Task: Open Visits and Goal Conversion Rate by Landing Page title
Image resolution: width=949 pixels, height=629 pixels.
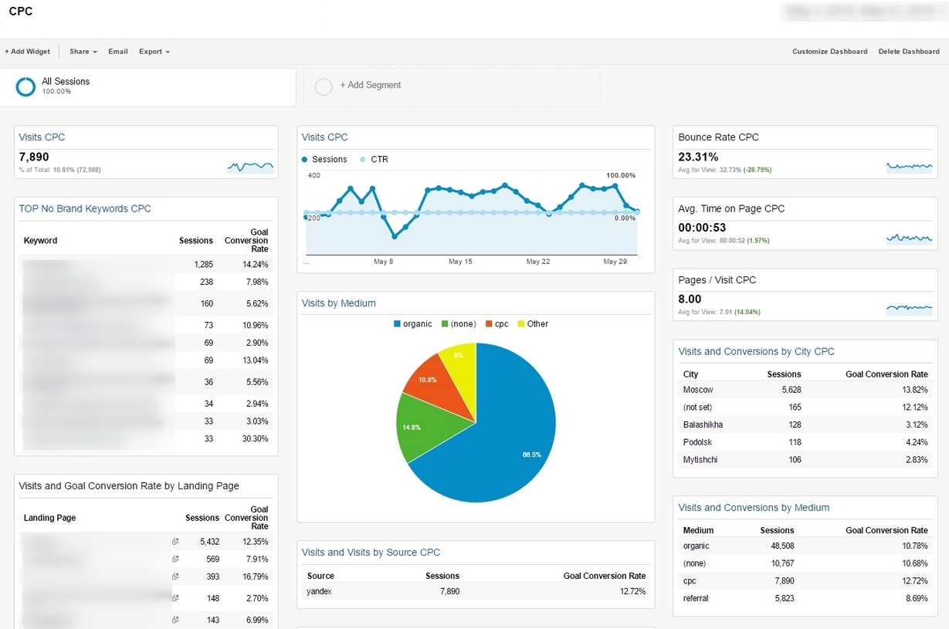Action: 129,486
